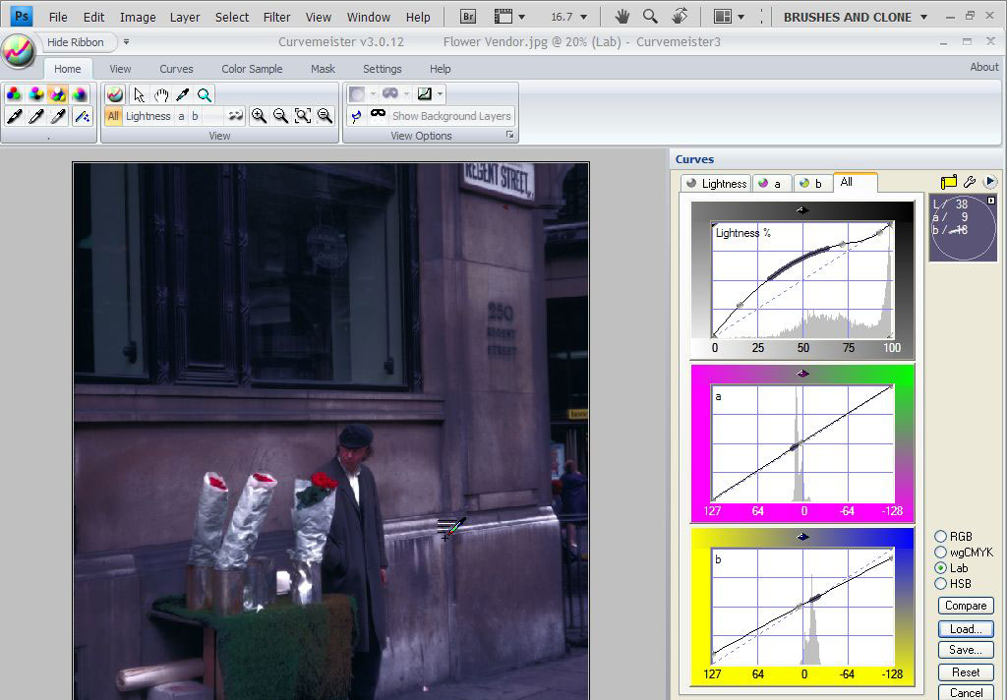Choose the HSB color wheel icon in ribbon
The image size is (1007, 700).
(80, 95)
